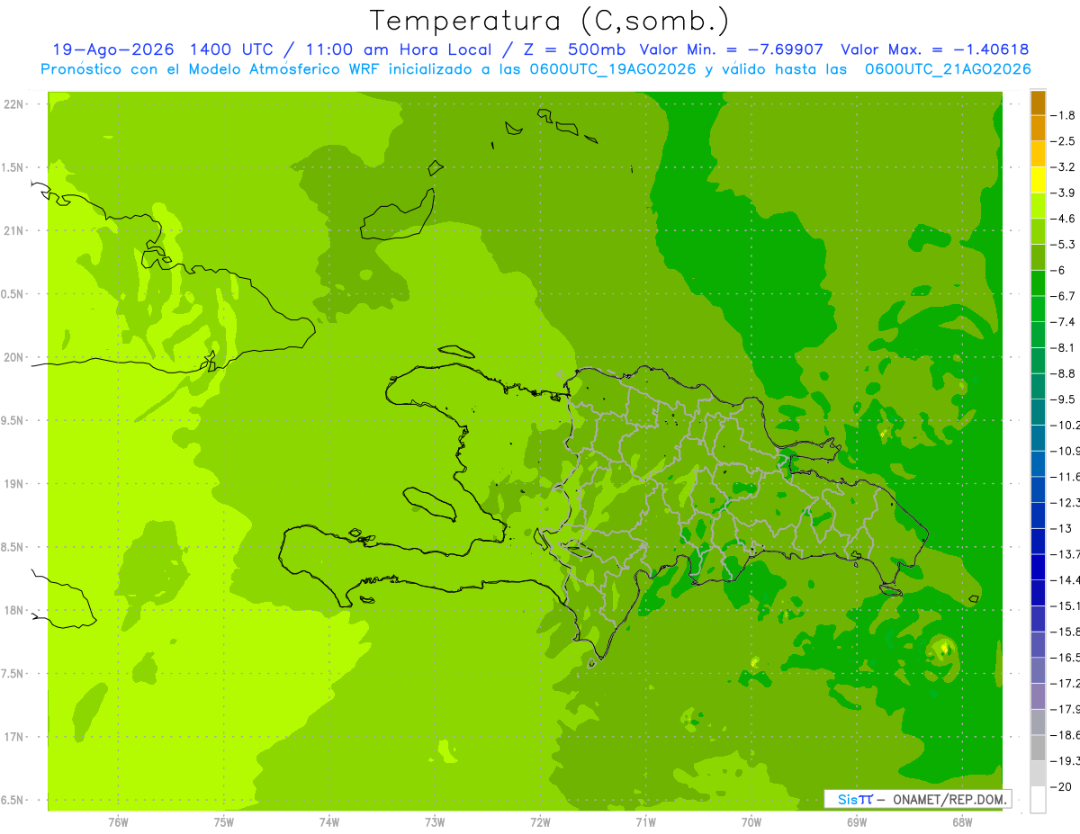Click the "-13" colorbar value label
Image resolution: width=1080 pixels, height=834 pixels.
click(x=1061, y=529)
